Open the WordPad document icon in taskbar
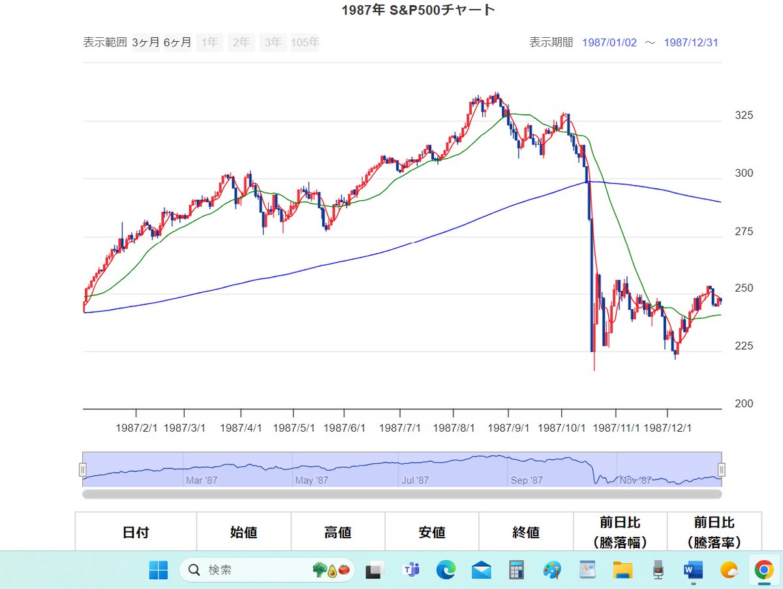 coord(587,571)
